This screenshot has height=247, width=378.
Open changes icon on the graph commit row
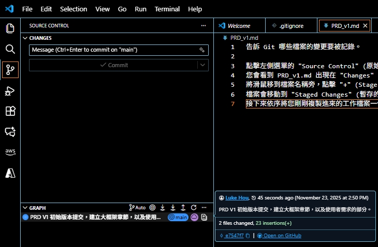[204, 217]
